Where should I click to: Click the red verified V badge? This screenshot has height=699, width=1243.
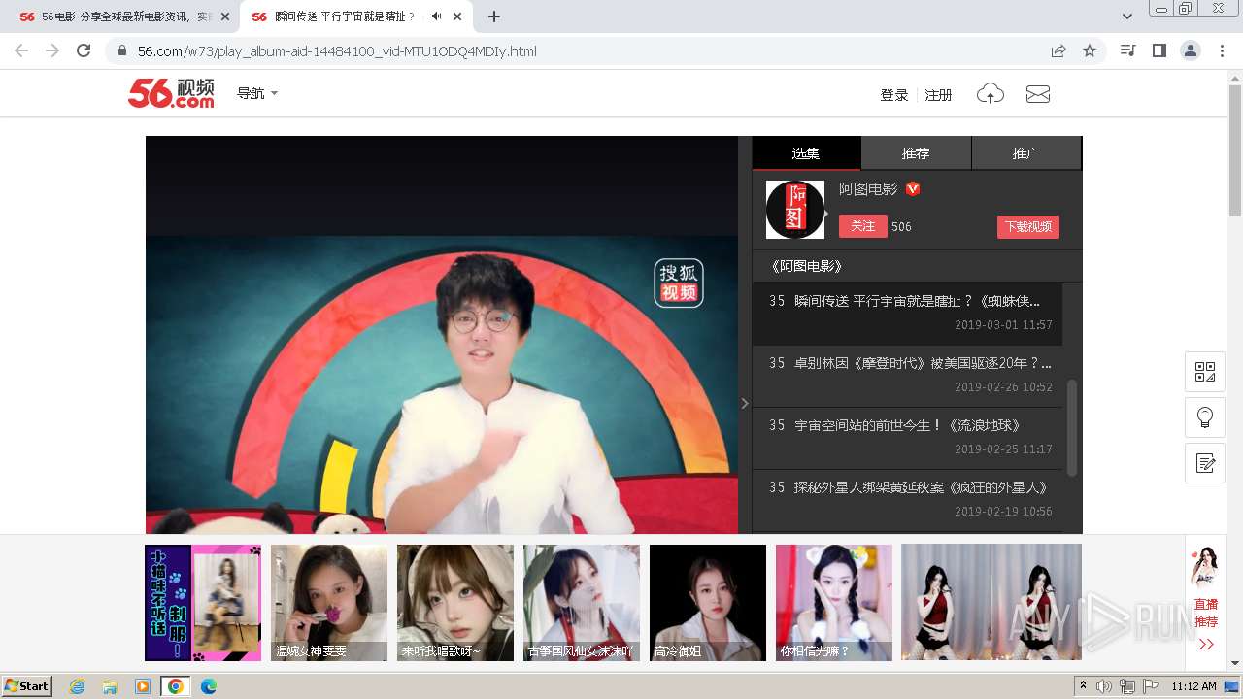913,189
